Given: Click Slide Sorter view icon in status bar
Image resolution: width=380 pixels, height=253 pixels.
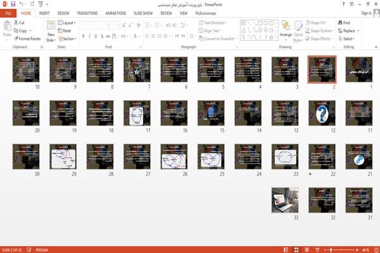Looking at the screenshot, I should (x=296, y=250).
